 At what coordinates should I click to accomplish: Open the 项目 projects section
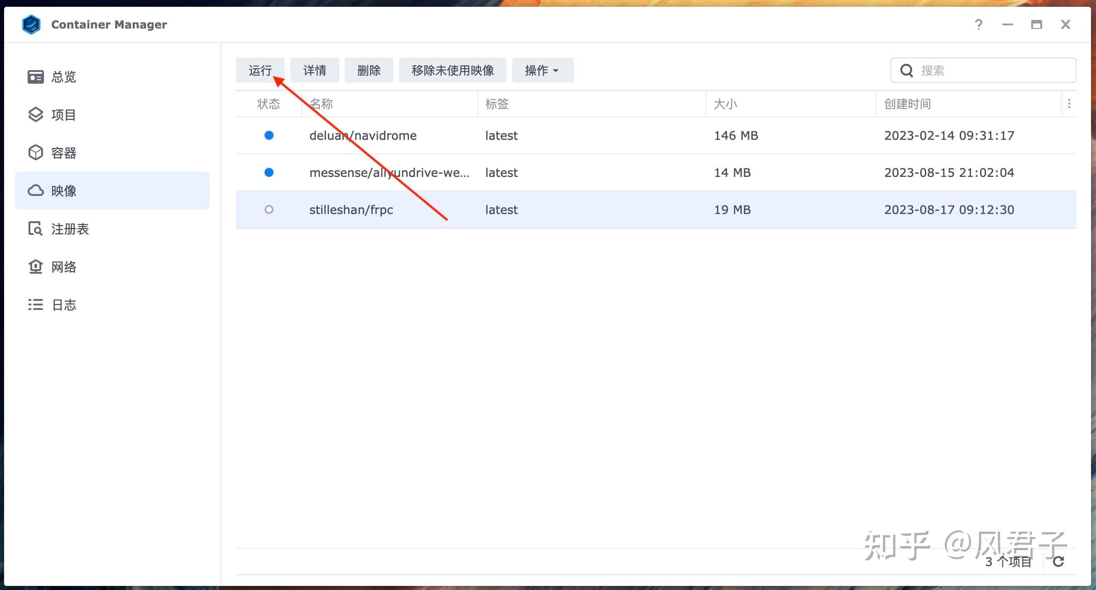pyautogui.click(x=64, y=114)
